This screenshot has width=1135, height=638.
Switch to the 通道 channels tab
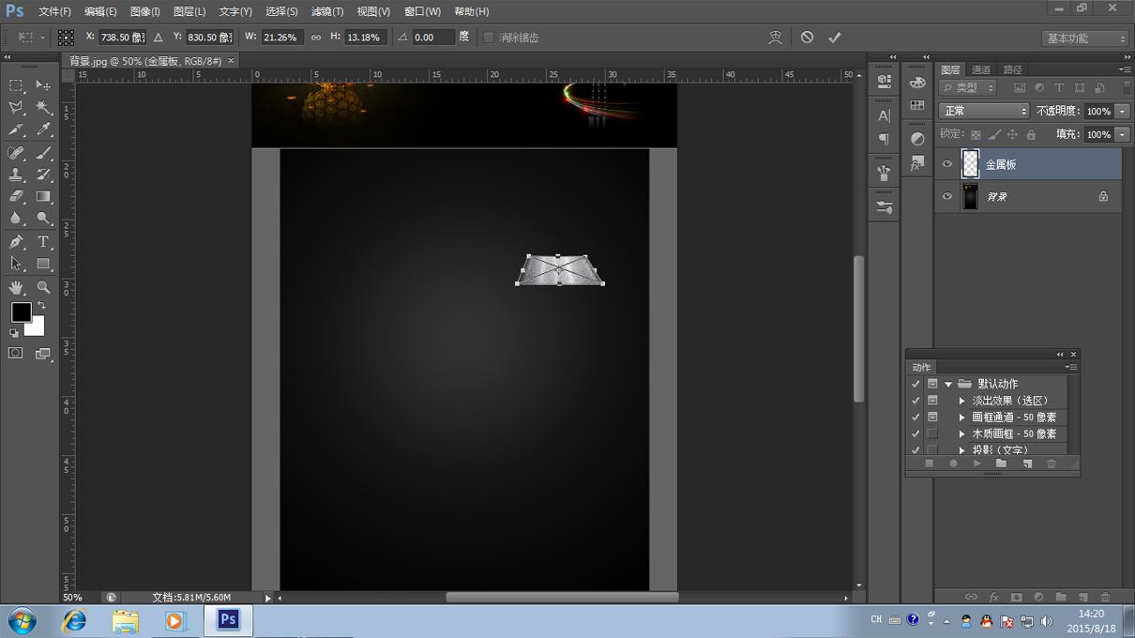click(981, 69)
